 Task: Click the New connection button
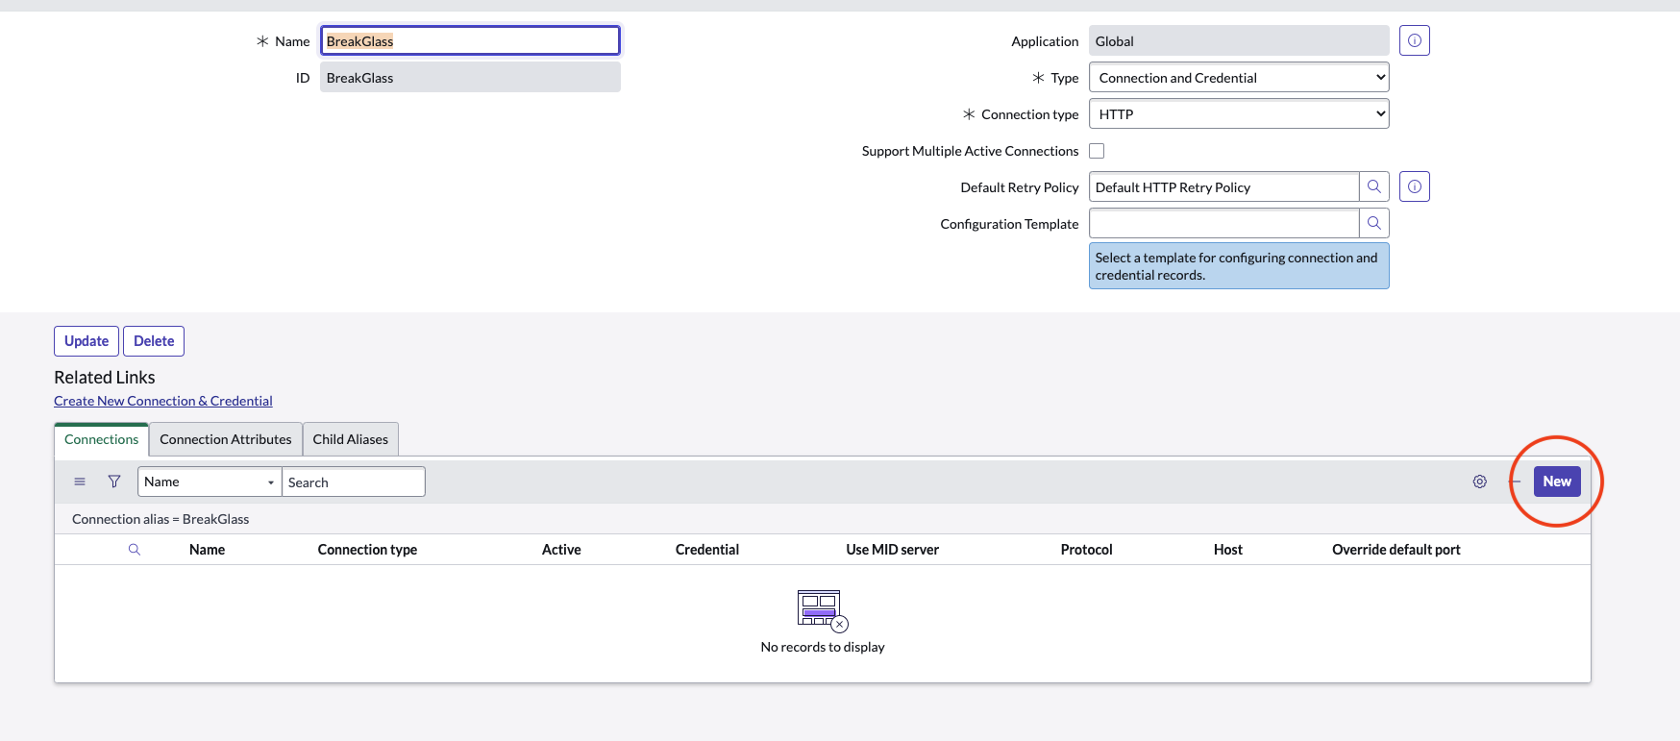tap(1556, 482)
